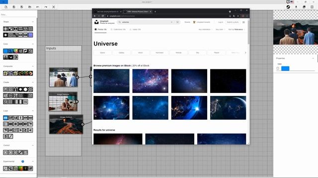Add the greater-than (>) logic node
The image size is (318, 178).
20,130
